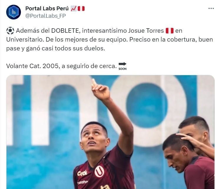Click the Universitario U crest on jersey
This screenshot has height=189, width=215.
pos(99,171)
